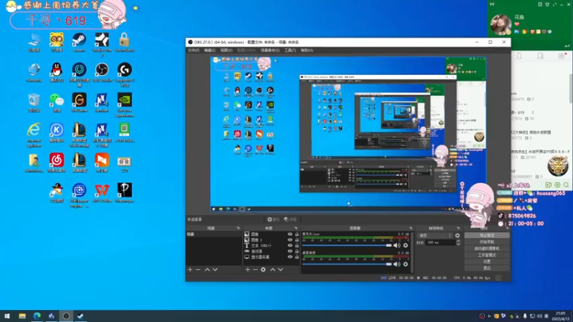573x322 pixels.
Task: Open QQ penguin desktop icon
Action: [x=57, y=72]
